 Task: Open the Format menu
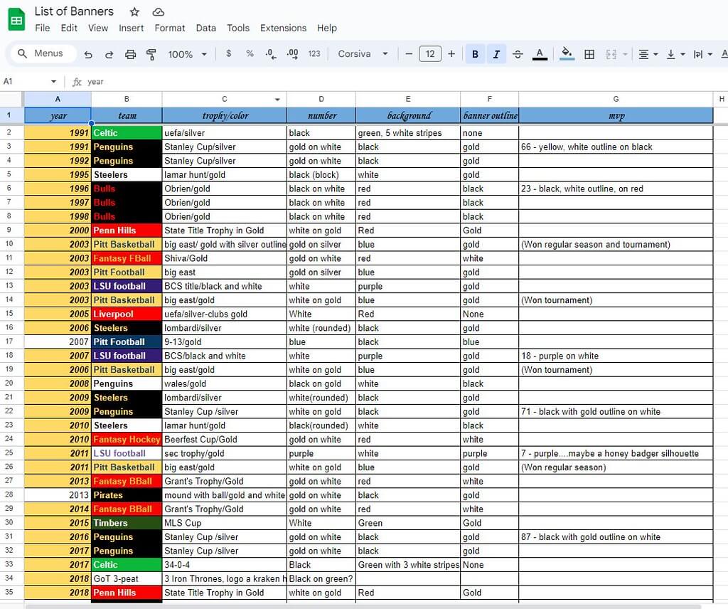click(x=169, y=28)
